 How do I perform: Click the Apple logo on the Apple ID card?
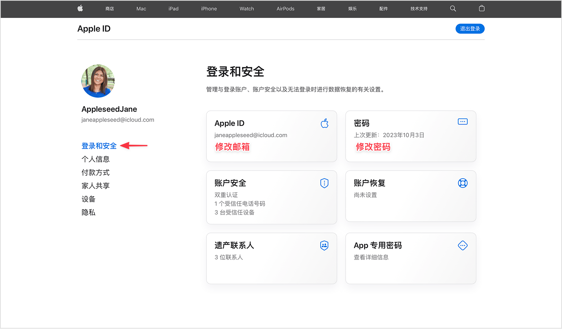point(324,123)
